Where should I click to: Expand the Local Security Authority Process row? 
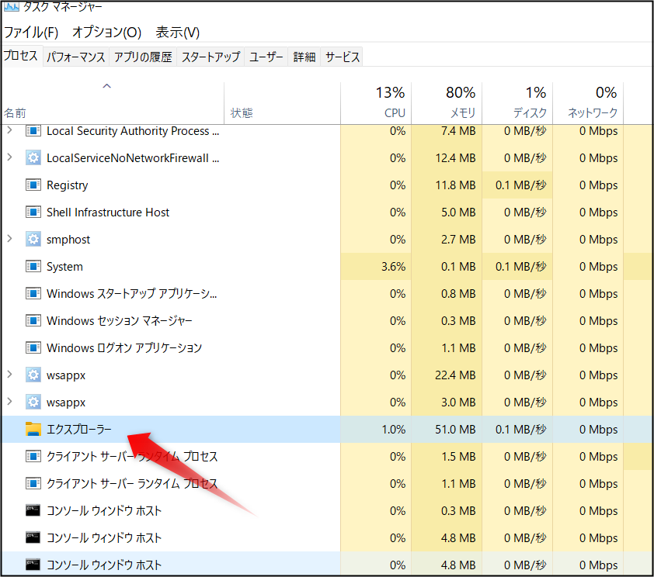pos(9,131)
